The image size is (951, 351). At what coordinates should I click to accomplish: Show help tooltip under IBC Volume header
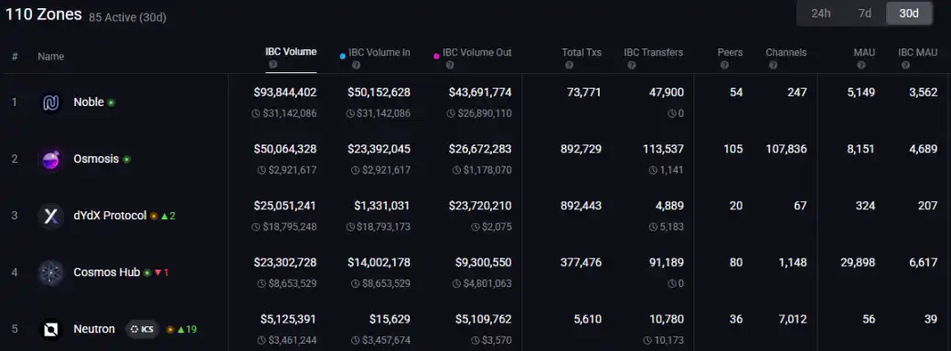point(272,65)
